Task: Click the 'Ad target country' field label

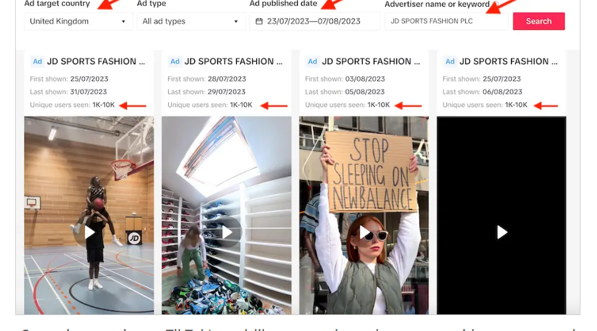Action: coord(57,4)
